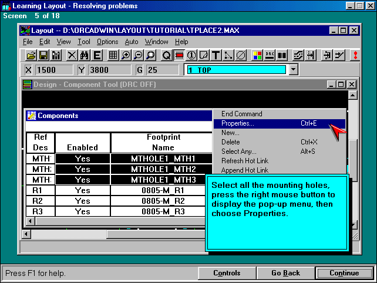This screenshot has width=377, height=283.
Task: Click the Open file folder icon
Action: point(31,55)
